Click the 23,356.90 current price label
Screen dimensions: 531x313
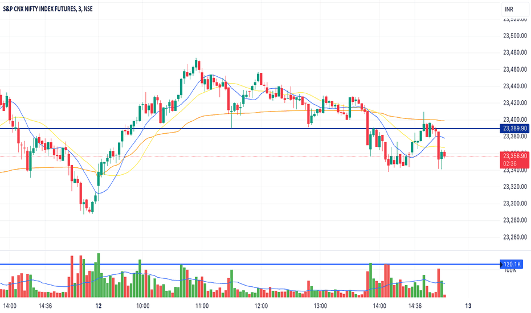[514, 156]
